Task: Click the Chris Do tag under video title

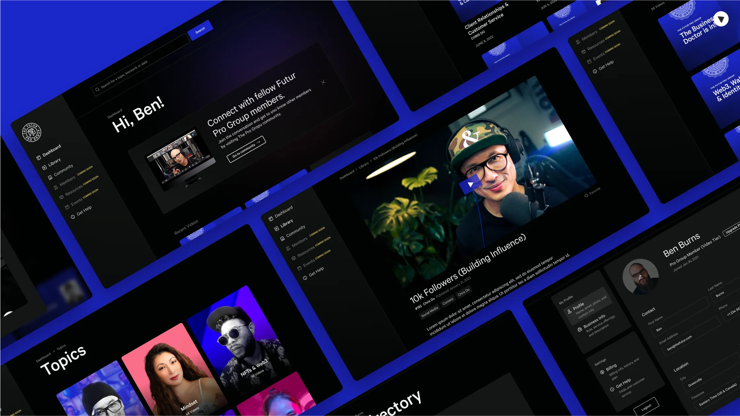Action: [464, 292]
